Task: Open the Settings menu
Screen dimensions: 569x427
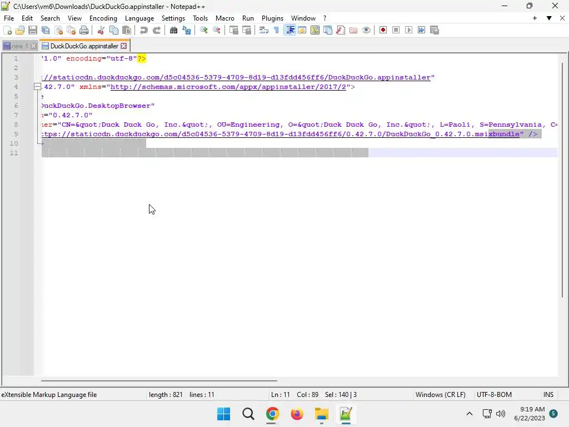Action: pos(173,18)
